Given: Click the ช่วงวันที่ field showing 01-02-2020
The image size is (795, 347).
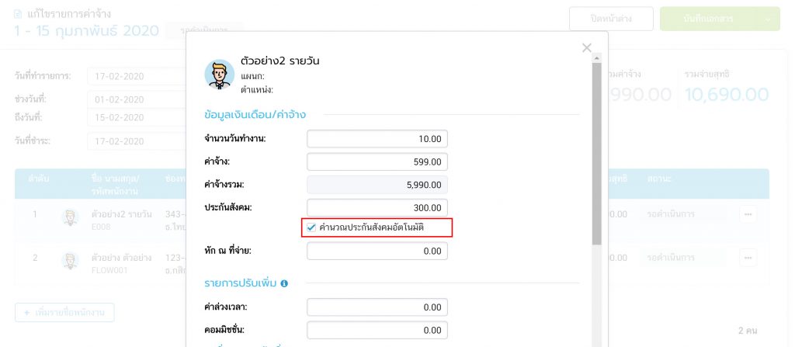Looking at the screenshot, I should (137, 99).
